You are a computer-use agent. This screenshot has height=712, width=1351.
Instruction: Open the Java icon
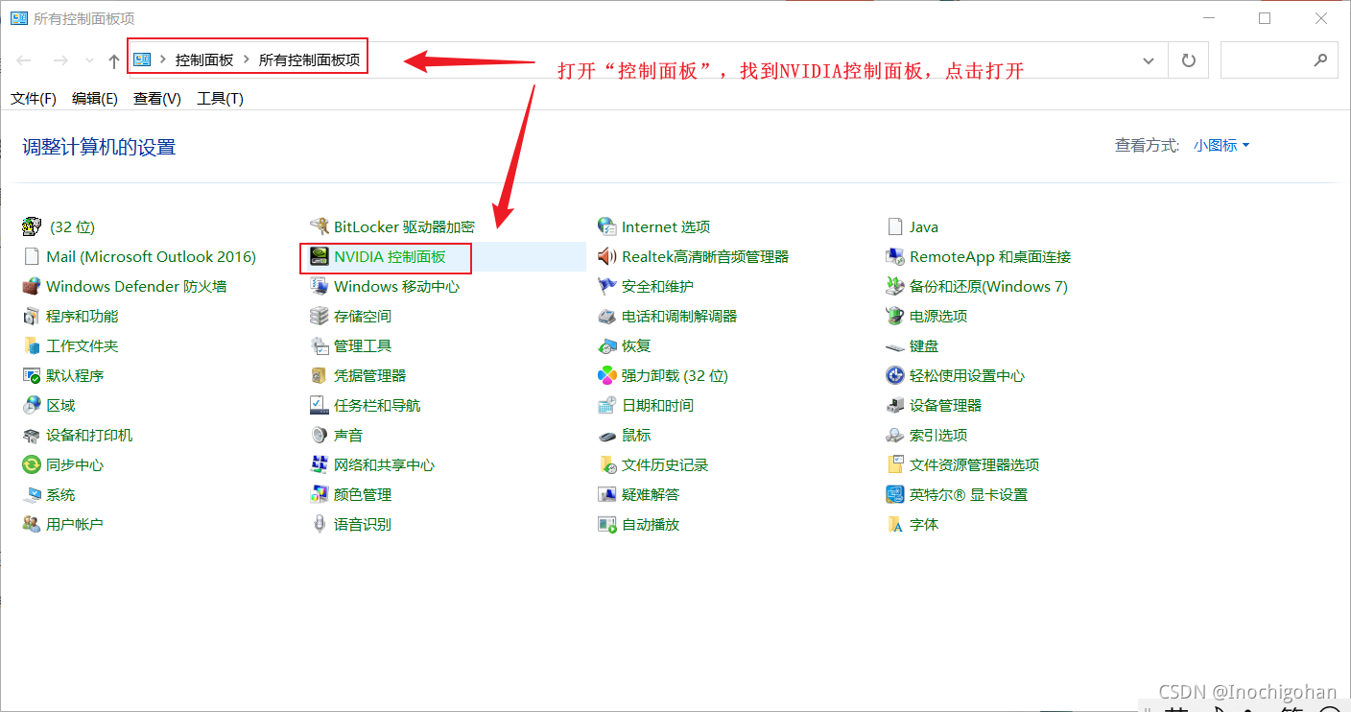coord(895,227)
